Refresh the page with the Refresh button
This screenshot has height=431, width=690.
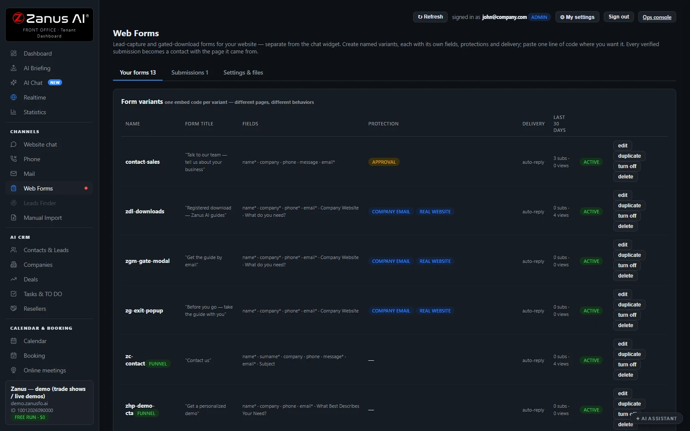(430, 17)
